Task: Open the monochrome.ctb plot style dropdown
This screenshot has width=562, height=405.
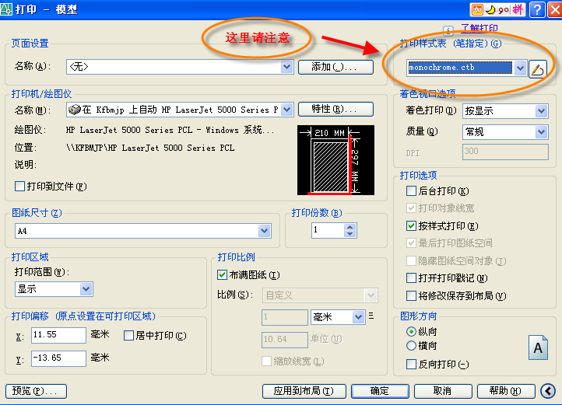Action: click(x=520, y=68)
